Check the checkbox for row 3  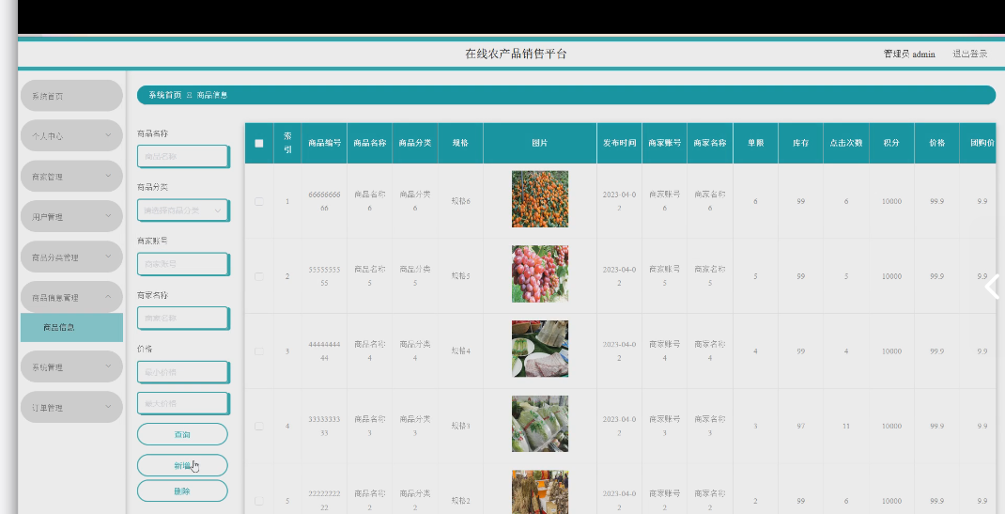coord(259,351)
